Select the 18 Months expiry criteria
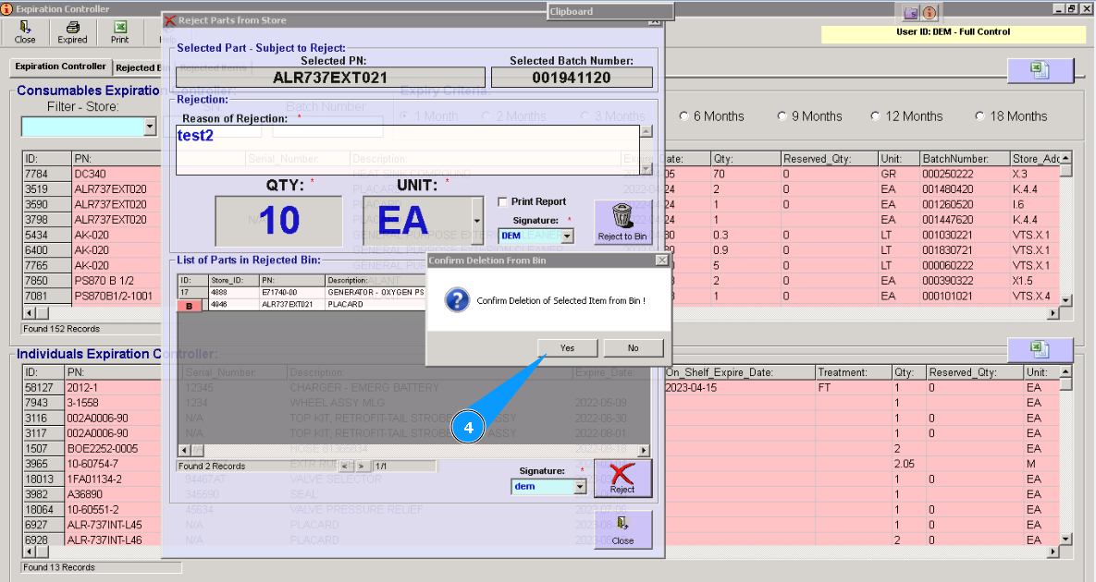The height and width of the screenshot is (582, 1096). pyautogui.click(x=979, y=115)
